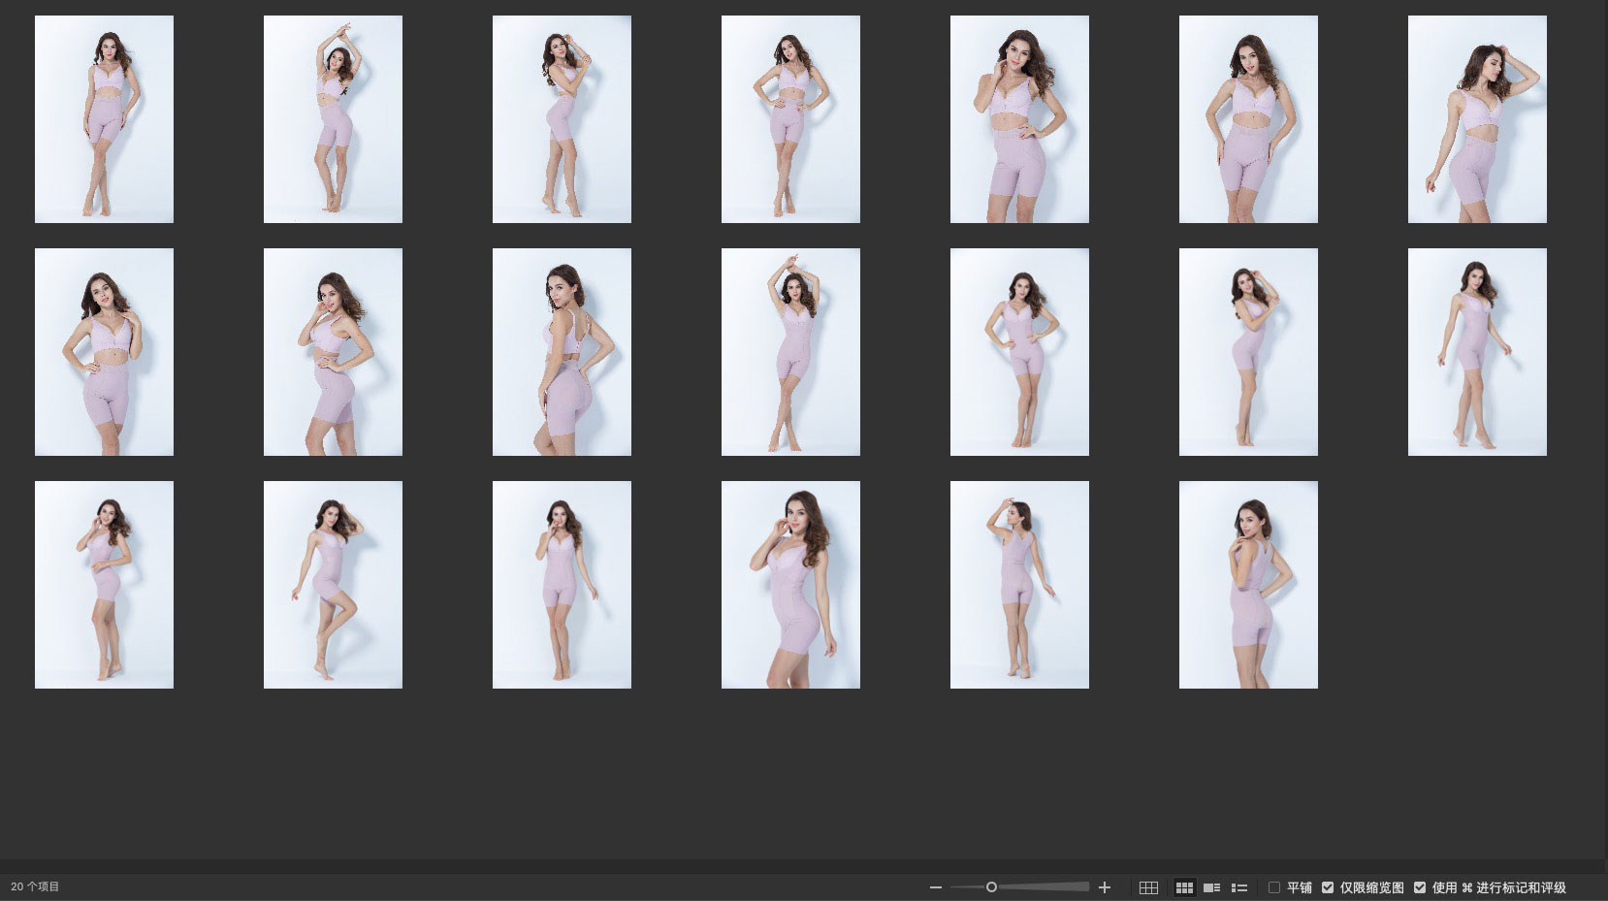Screen dimensions: 1608x901
Task: Select the last thumbnail in the top row
Action: point(1477,119)
